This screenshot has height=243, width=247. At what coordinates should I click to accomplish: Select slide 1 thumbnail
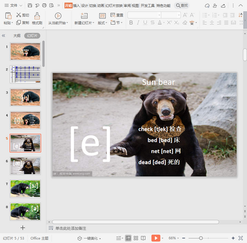pos(25,51)
